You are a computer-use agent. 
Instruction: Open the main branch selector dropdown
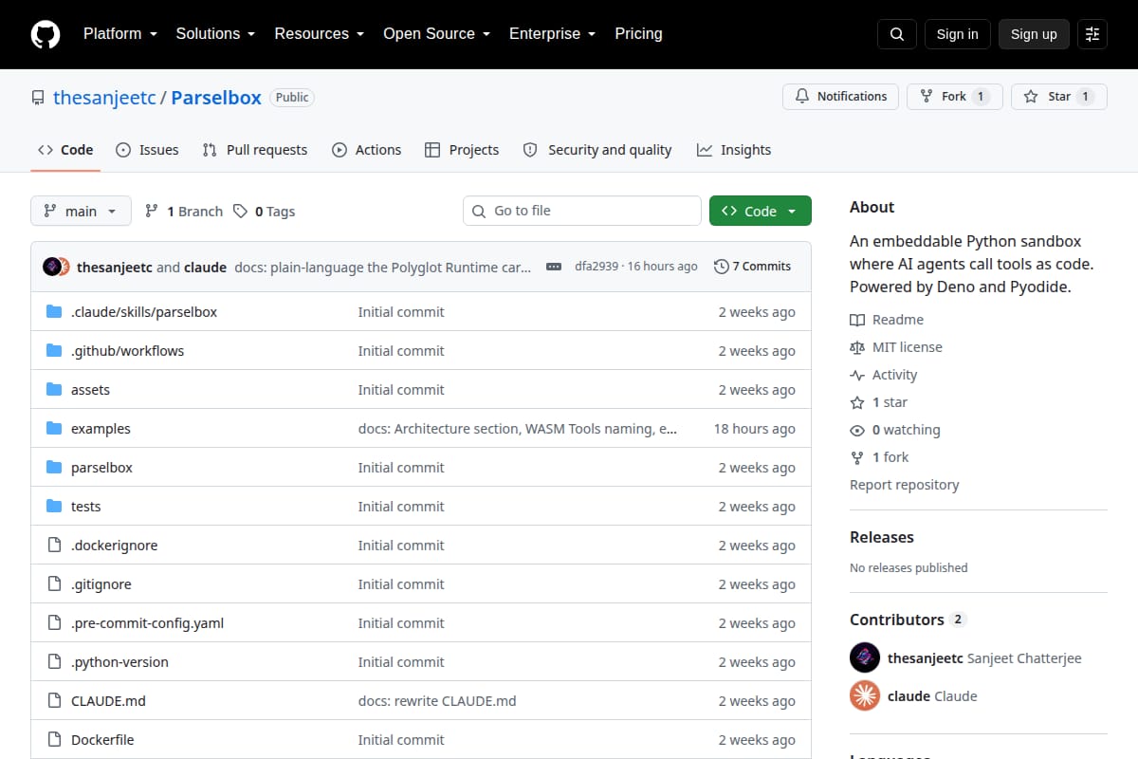[81, 211]
